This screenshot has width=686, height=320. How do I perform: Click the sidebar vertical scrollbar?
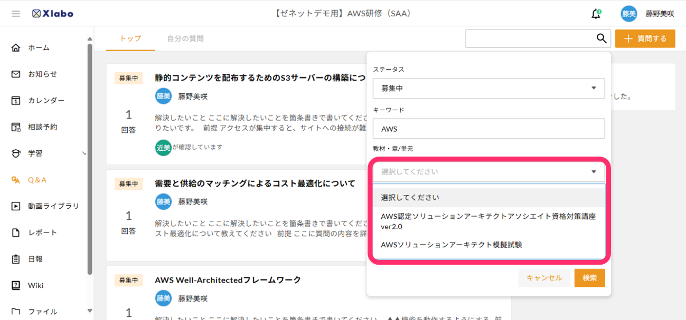pos(90,158)
